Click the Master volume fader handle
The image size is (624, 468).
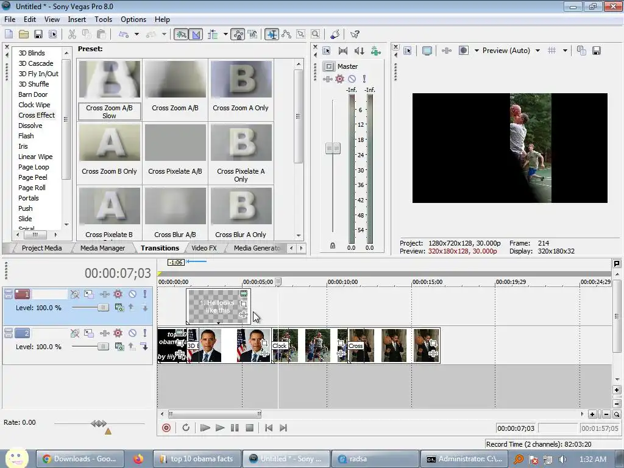coord(333,149)
